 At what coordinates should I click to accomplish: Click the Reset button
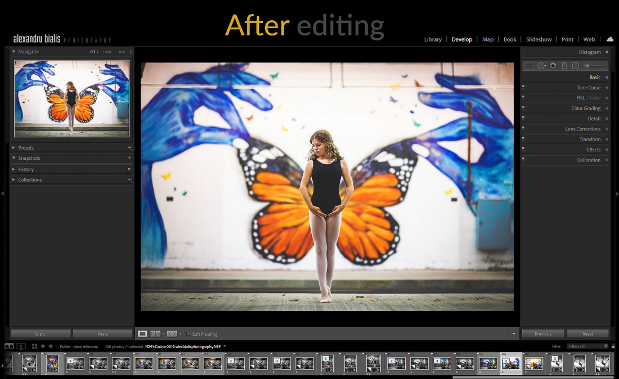point(587,333)
